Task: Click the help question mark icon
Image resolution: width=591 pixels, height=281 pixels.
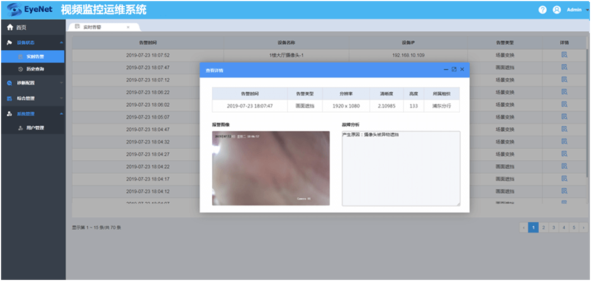Action: click(542, 10)
